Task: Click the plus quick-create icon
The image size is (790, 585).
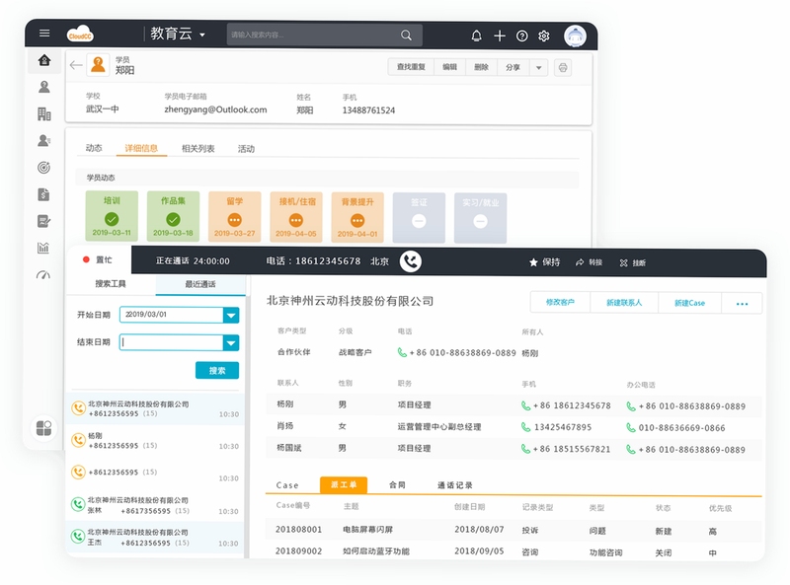Action: click(500, 36)
